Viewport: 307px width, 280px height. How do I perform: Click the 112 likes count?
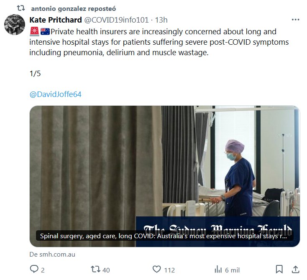(x=169, y=270)
